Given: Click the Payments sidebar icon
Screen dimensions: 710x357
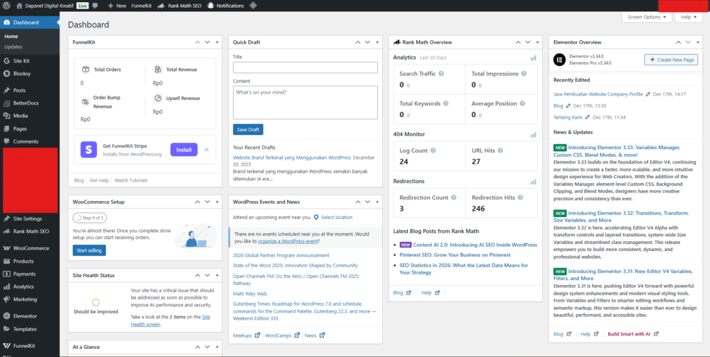Looking at the screenshot, I should click(x=6, y=274).
